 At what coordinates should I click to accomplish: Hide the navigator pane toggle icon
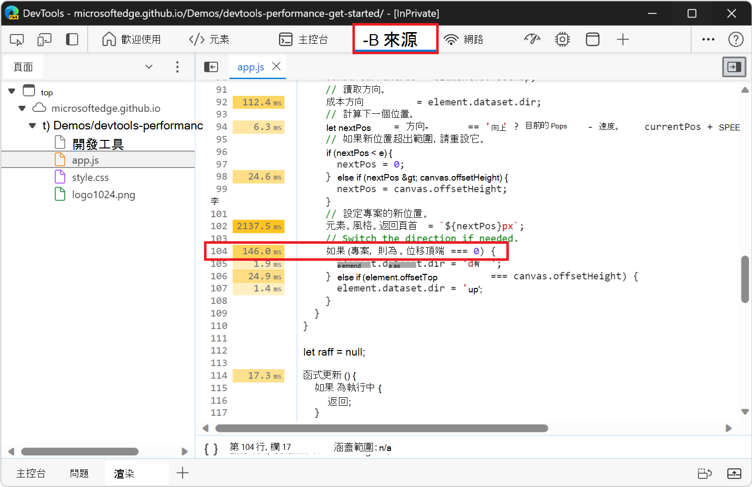[211, 67]
